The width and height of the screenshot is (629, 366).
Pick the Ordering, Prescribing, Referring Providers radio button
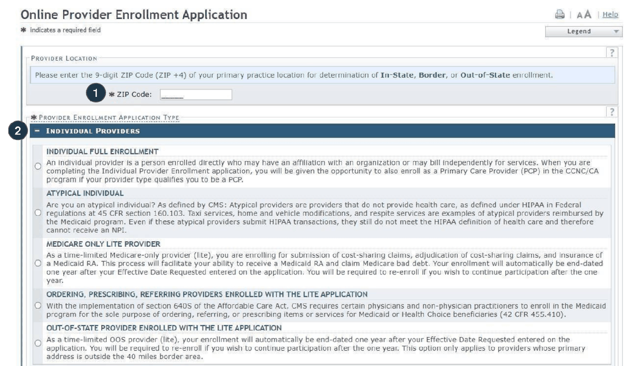pyautogui.click(x=38, y=306)
